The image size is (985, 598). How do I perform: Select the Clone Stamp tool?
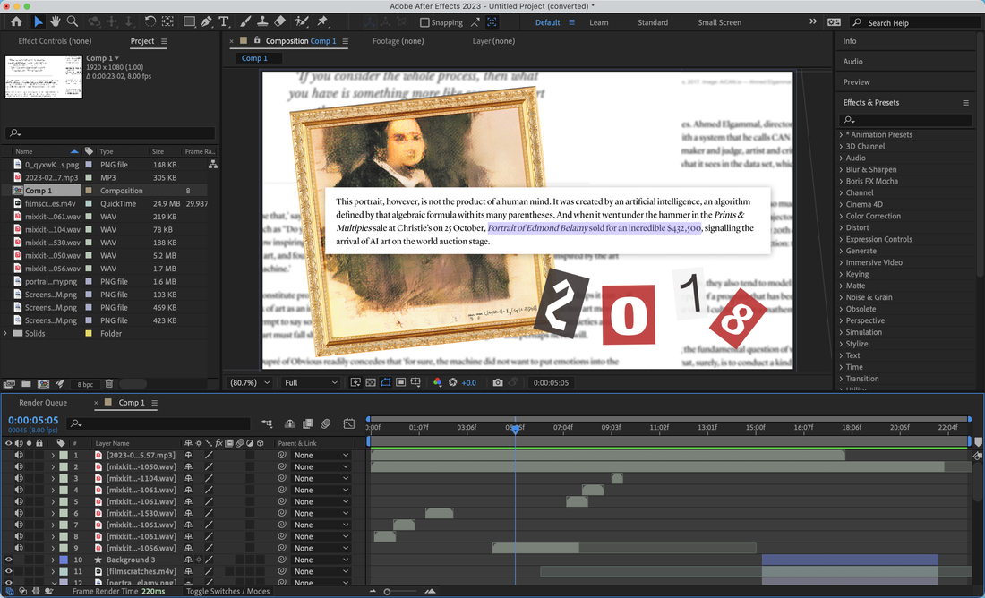[262, 21]
